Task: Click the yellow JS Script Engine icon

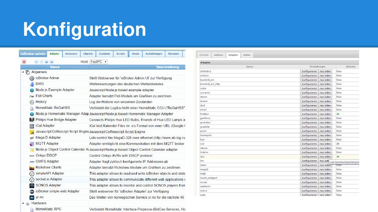Action: 32,132
